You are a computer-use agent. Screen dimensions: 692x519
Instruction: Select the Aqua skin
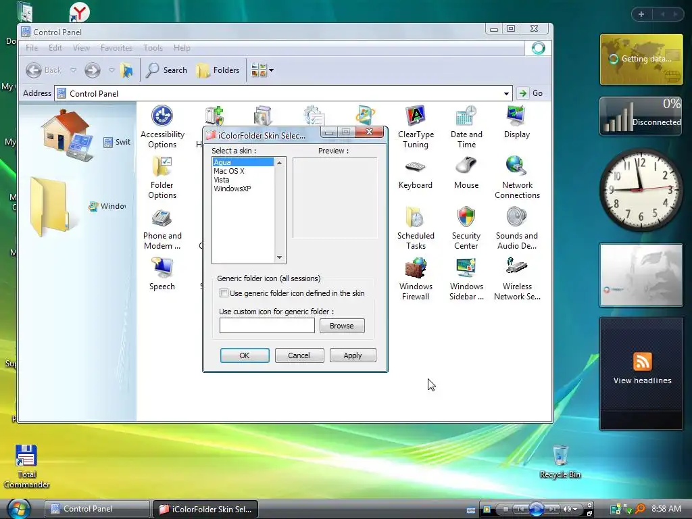click(243, 162)
